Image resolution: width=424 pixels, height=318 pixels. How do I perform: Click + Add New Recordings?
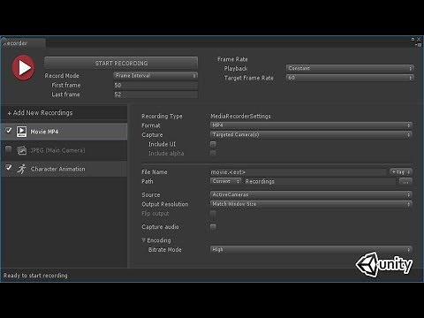pyautogui.click(x=40, y=113)
